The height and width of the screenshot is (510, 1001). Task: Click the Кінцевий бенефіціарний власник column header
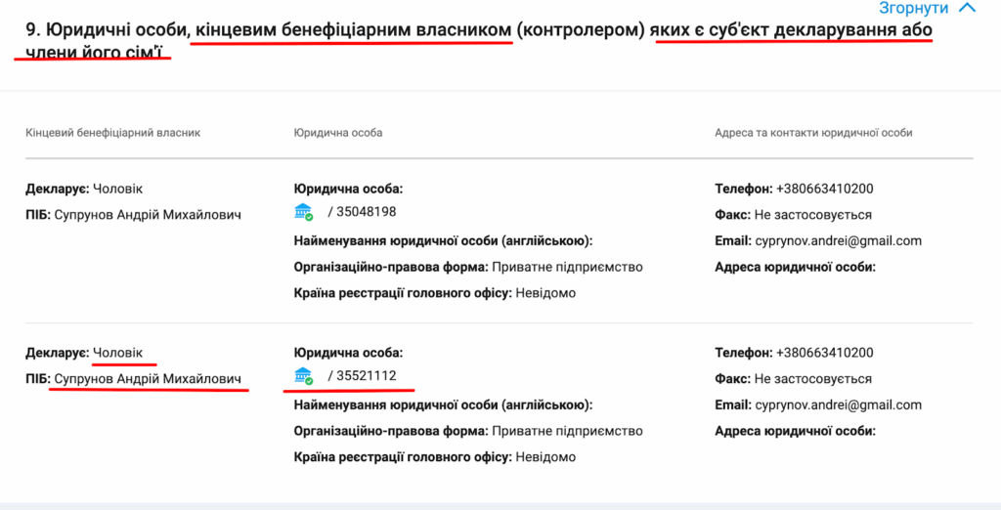pyautogui.click(x=112, y=133)
